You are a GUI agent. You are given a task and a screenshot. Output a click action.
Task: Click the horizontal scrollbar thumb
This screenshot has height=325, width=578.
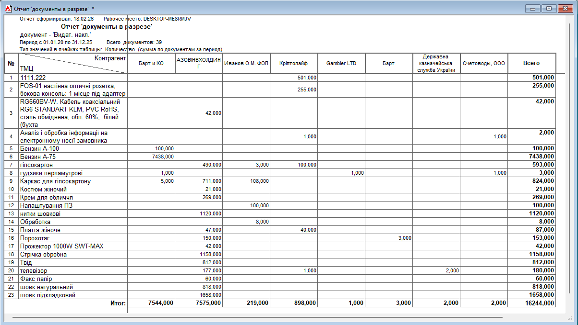point(257,317)
